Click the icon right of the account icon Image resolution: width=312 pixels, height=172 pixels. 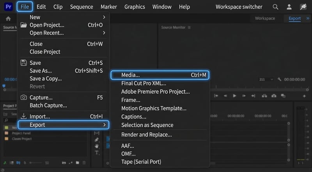303,7
